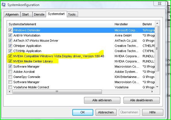Click the Microsoft Corp... manufacturer cell
Image resolution: width=171 pixels, height=120 pixels.
[126, 30]
